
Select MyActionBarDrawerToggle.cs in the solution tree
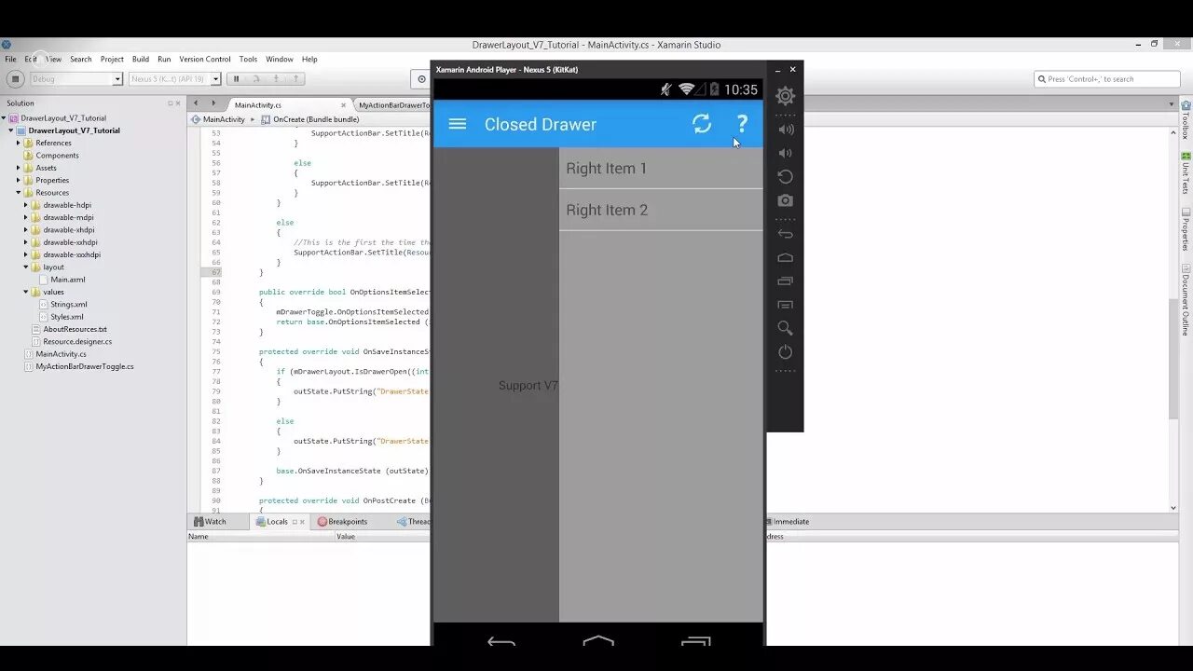point(84,366)
